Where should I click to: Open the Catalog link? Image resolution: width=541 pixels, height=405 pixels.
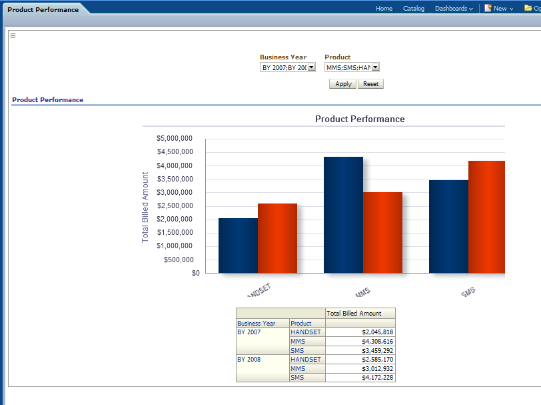(414, 9)
